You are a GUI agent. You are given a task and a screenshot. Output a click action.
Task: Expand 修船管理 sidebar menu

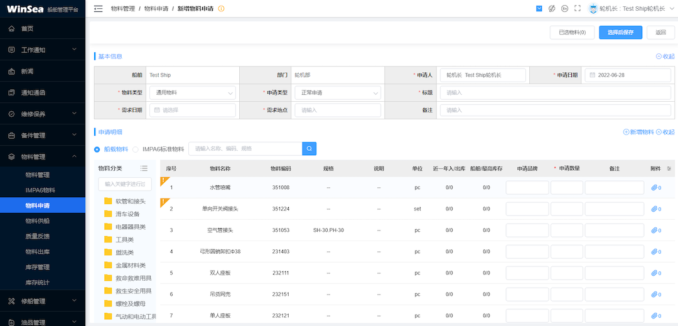pos(43,301)
